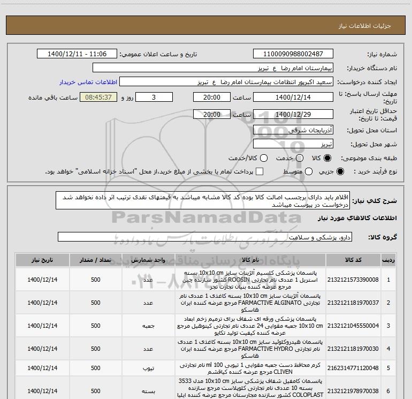
Task: Click the response deadline date 1400/12/14 field
Action: [293, 97]
